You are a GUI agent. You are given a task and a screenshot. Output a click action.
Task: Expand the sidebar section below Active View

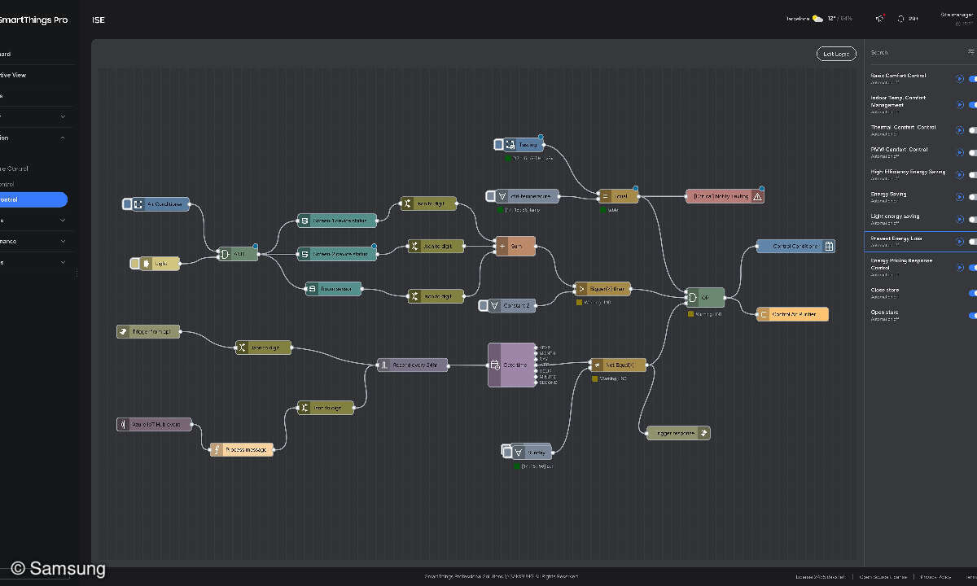64,116
